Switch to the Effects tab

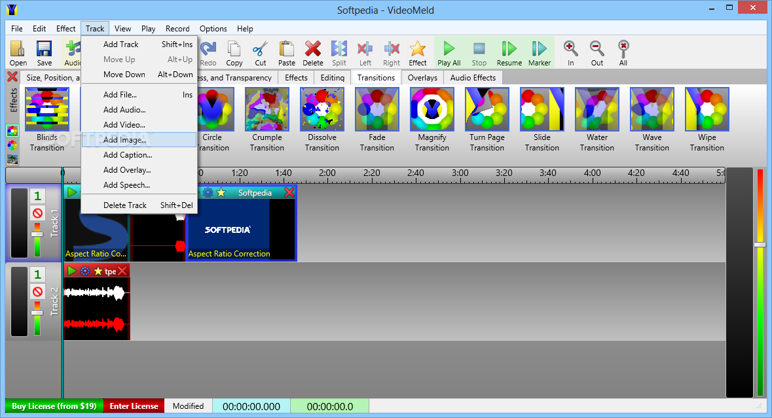point(296,78)
